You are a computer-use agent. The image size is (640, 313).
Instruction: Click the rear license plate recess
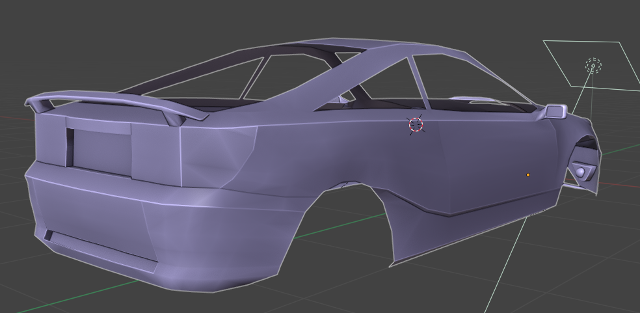(x=101, y=151)
